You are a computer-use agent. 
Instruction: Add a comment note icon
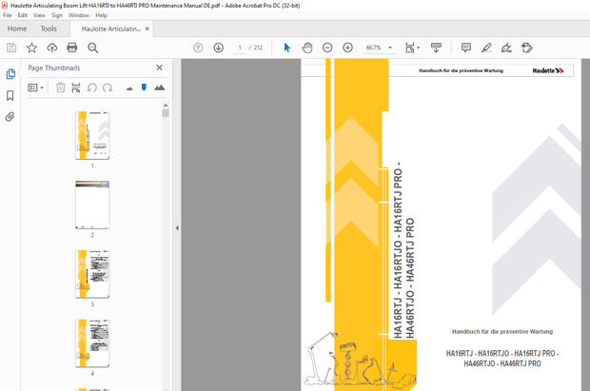[x=465, y=48]
